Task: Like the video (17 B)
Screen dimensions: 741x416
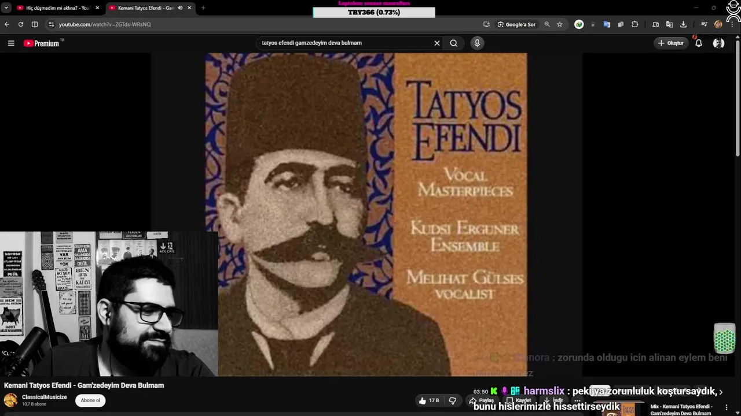Action: [429, 400]
